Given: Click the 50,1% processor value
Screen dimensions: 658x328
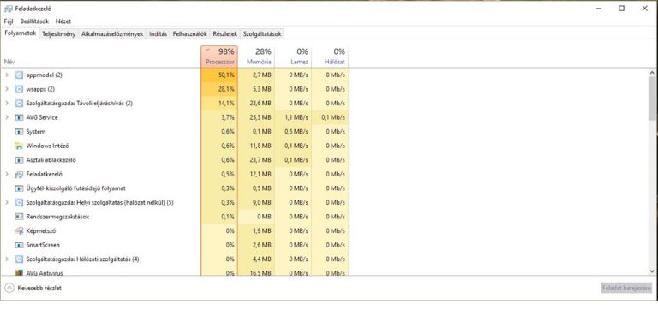Looking at the screenshot, I should pos(226,75).
